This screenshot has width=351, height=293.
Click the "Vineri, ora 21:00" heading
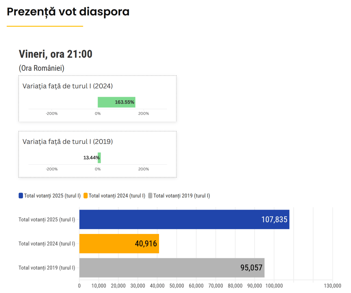(56, 54)
